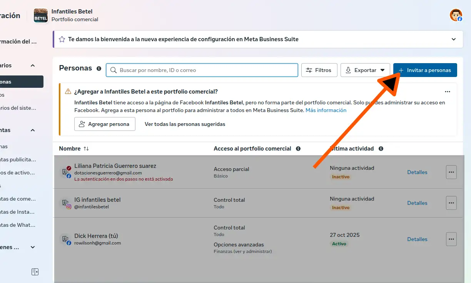Open more options for Liliana Patricia Guerrero

pyautogui.click(x=451, y=172)
